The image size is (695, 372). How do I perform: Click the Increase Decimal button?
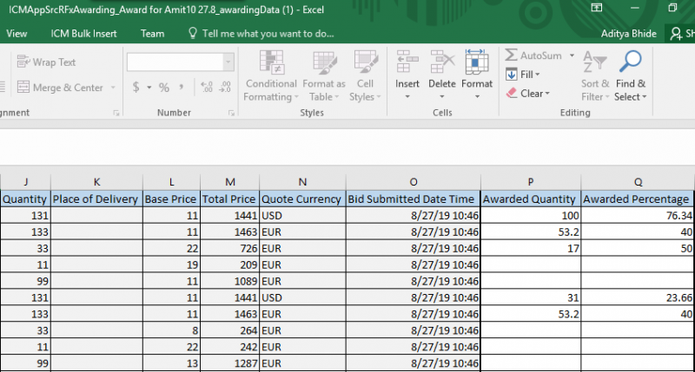click(207, 88)
